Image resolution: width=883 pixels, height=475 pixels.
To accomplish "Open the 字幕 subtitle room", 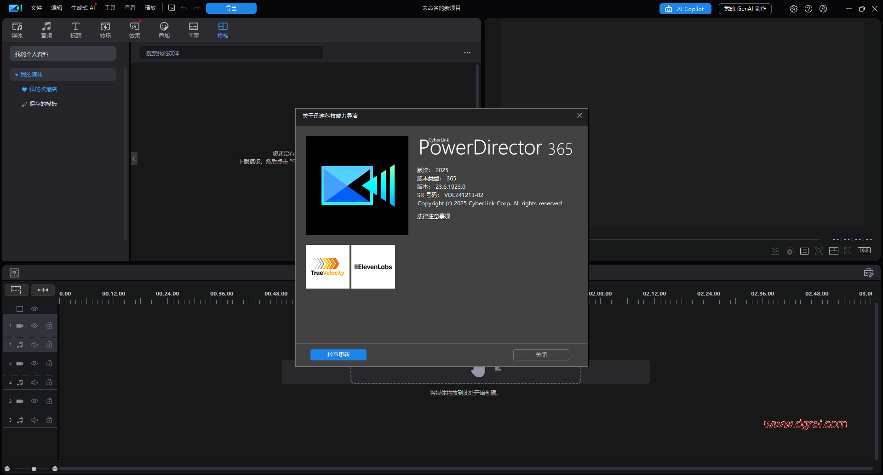I will pyautogui.click(x=194, y=30).
